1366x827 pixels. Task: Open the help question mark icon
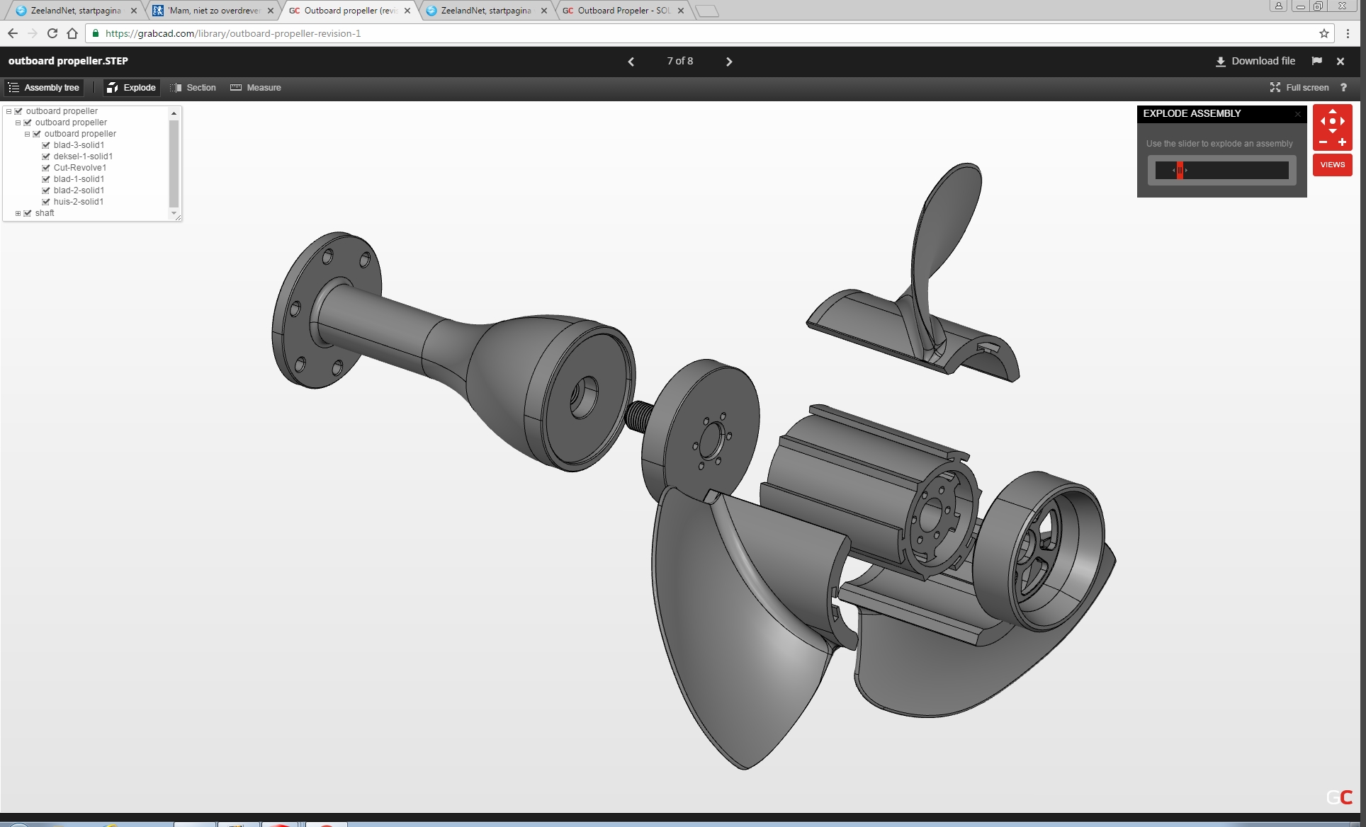click(x=1343, y=87)
